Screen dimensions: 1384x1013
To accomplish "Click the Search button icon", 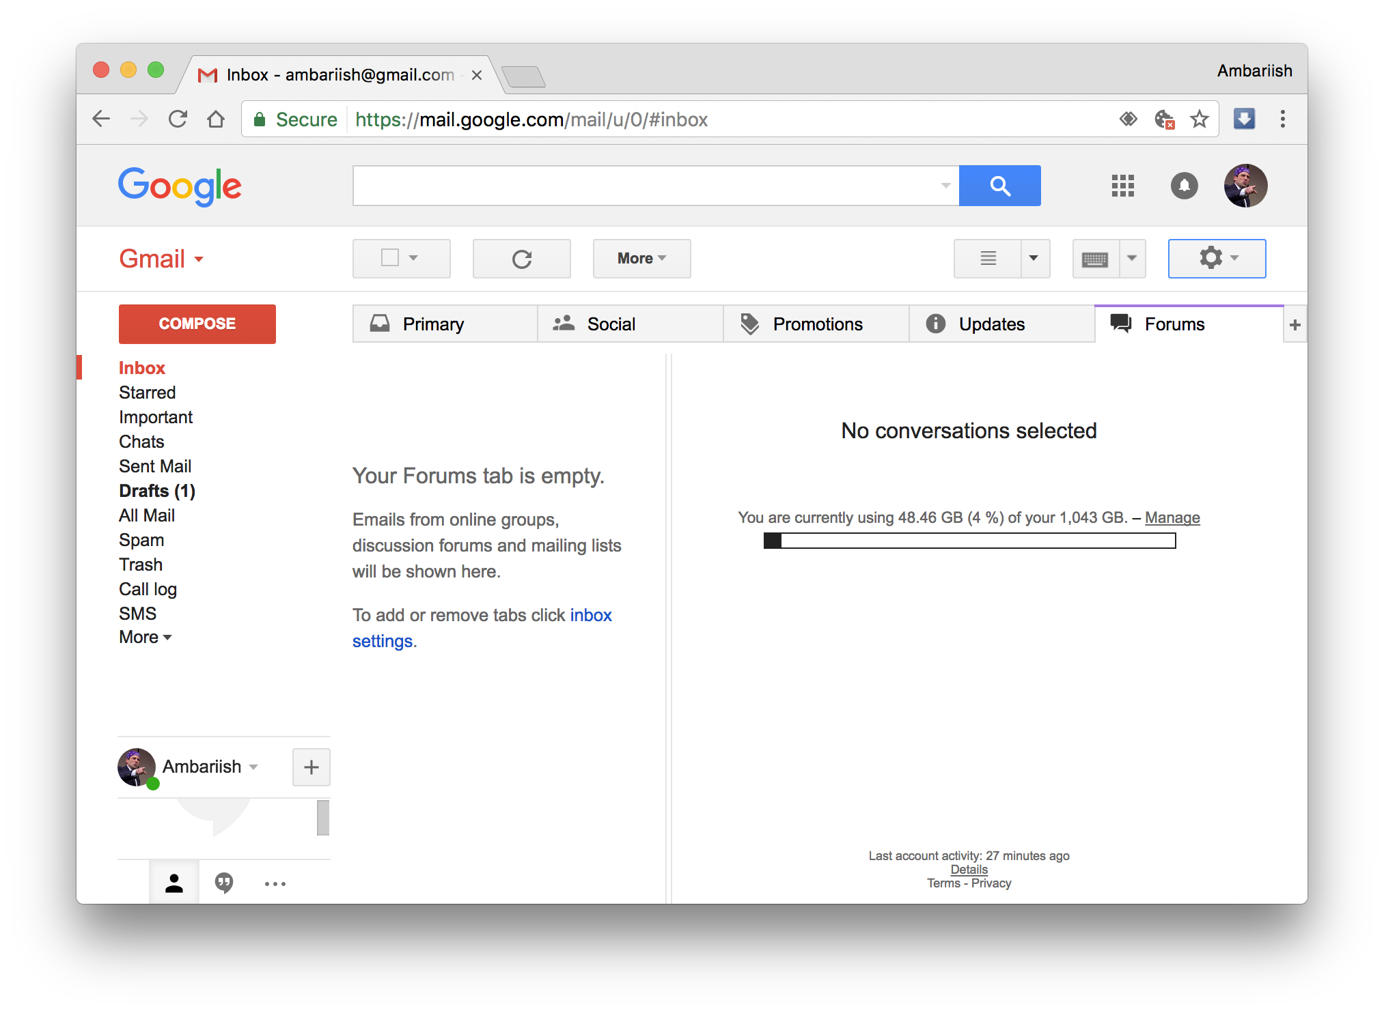I will point(996,185).
